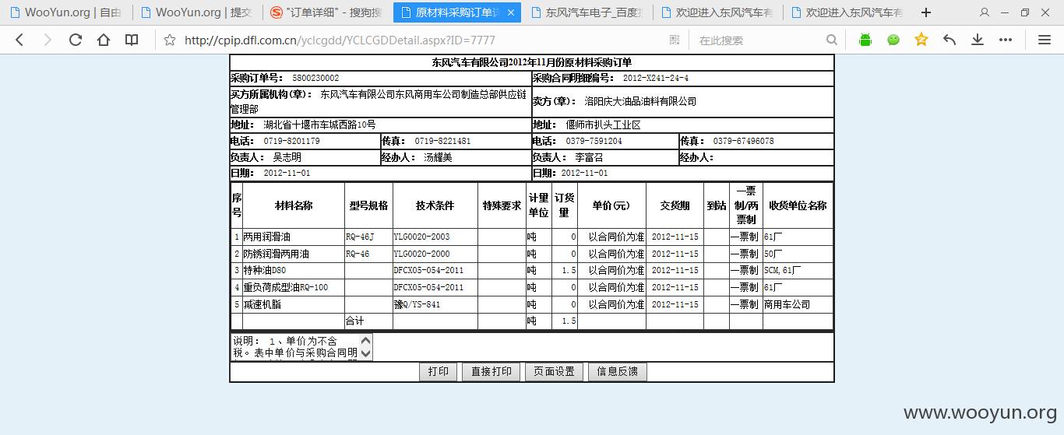The image size is (1064, 435).
Task: Select receiving unit SCM,61厂
Action: click(x=782, y=270)
